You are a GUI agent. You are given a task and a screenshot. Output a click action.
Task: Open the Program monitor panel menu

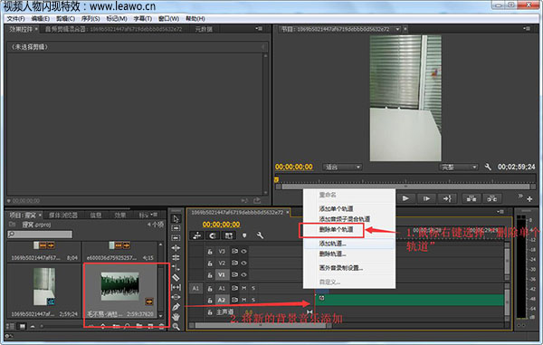tap(527, 29)
